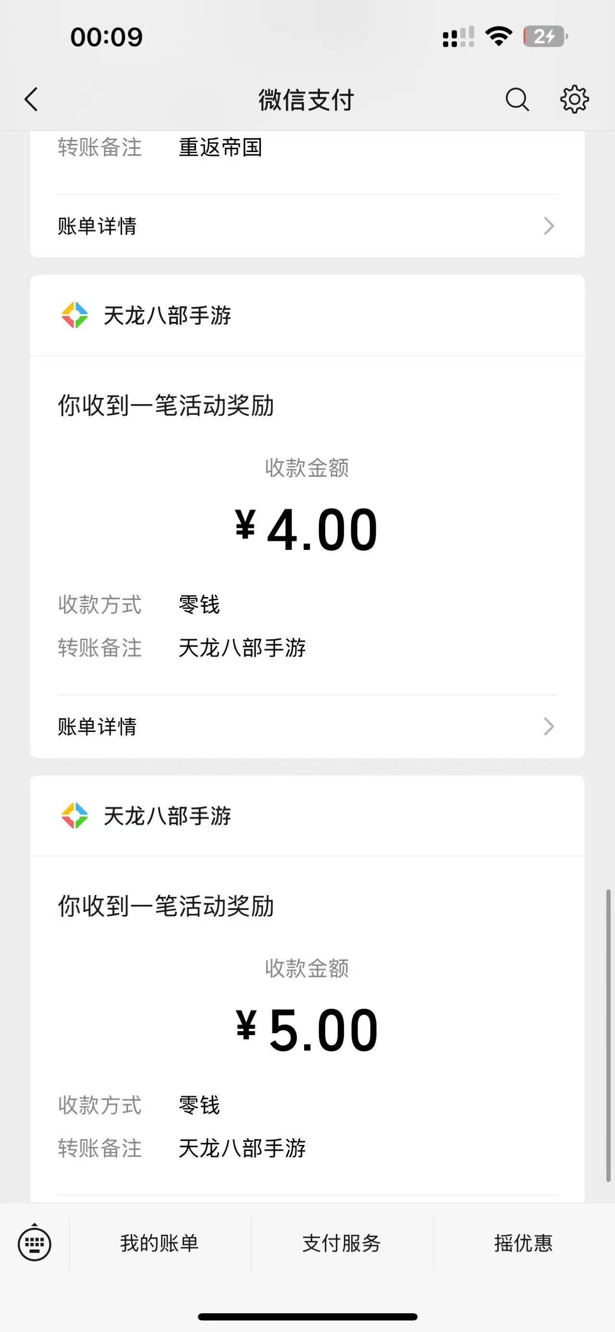615x1332 pixels.
Task: Tap 天龙八部手游 header of ¥5.00 card
Action: [167, 816]
